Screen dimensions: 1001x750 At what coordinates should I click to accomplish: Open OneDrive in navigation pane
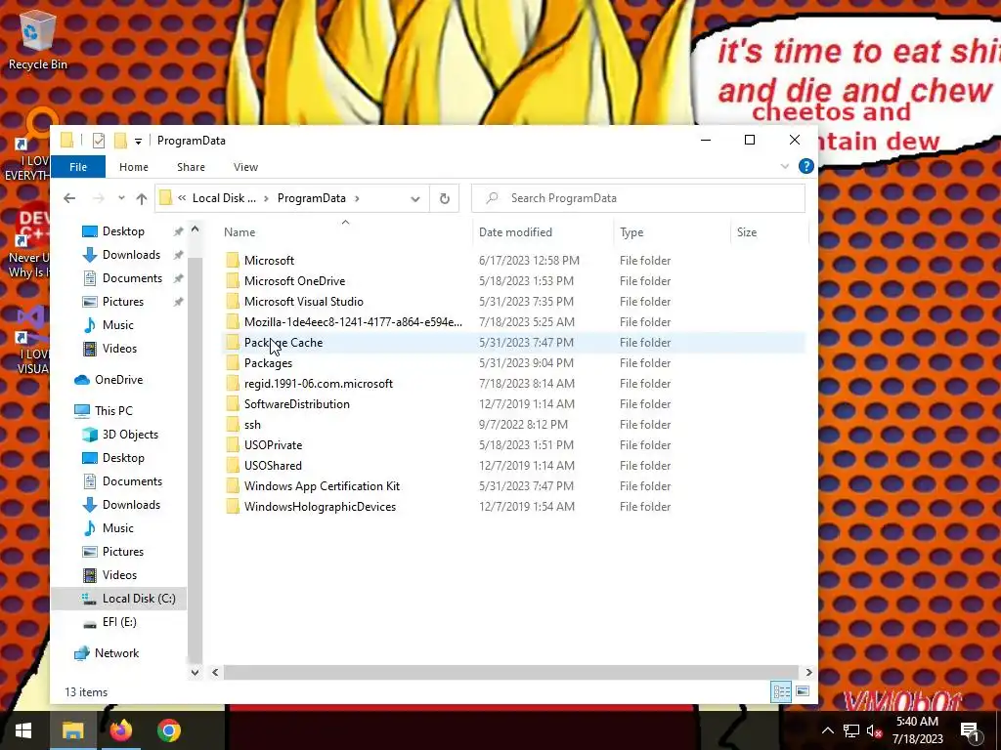point(118,380)
